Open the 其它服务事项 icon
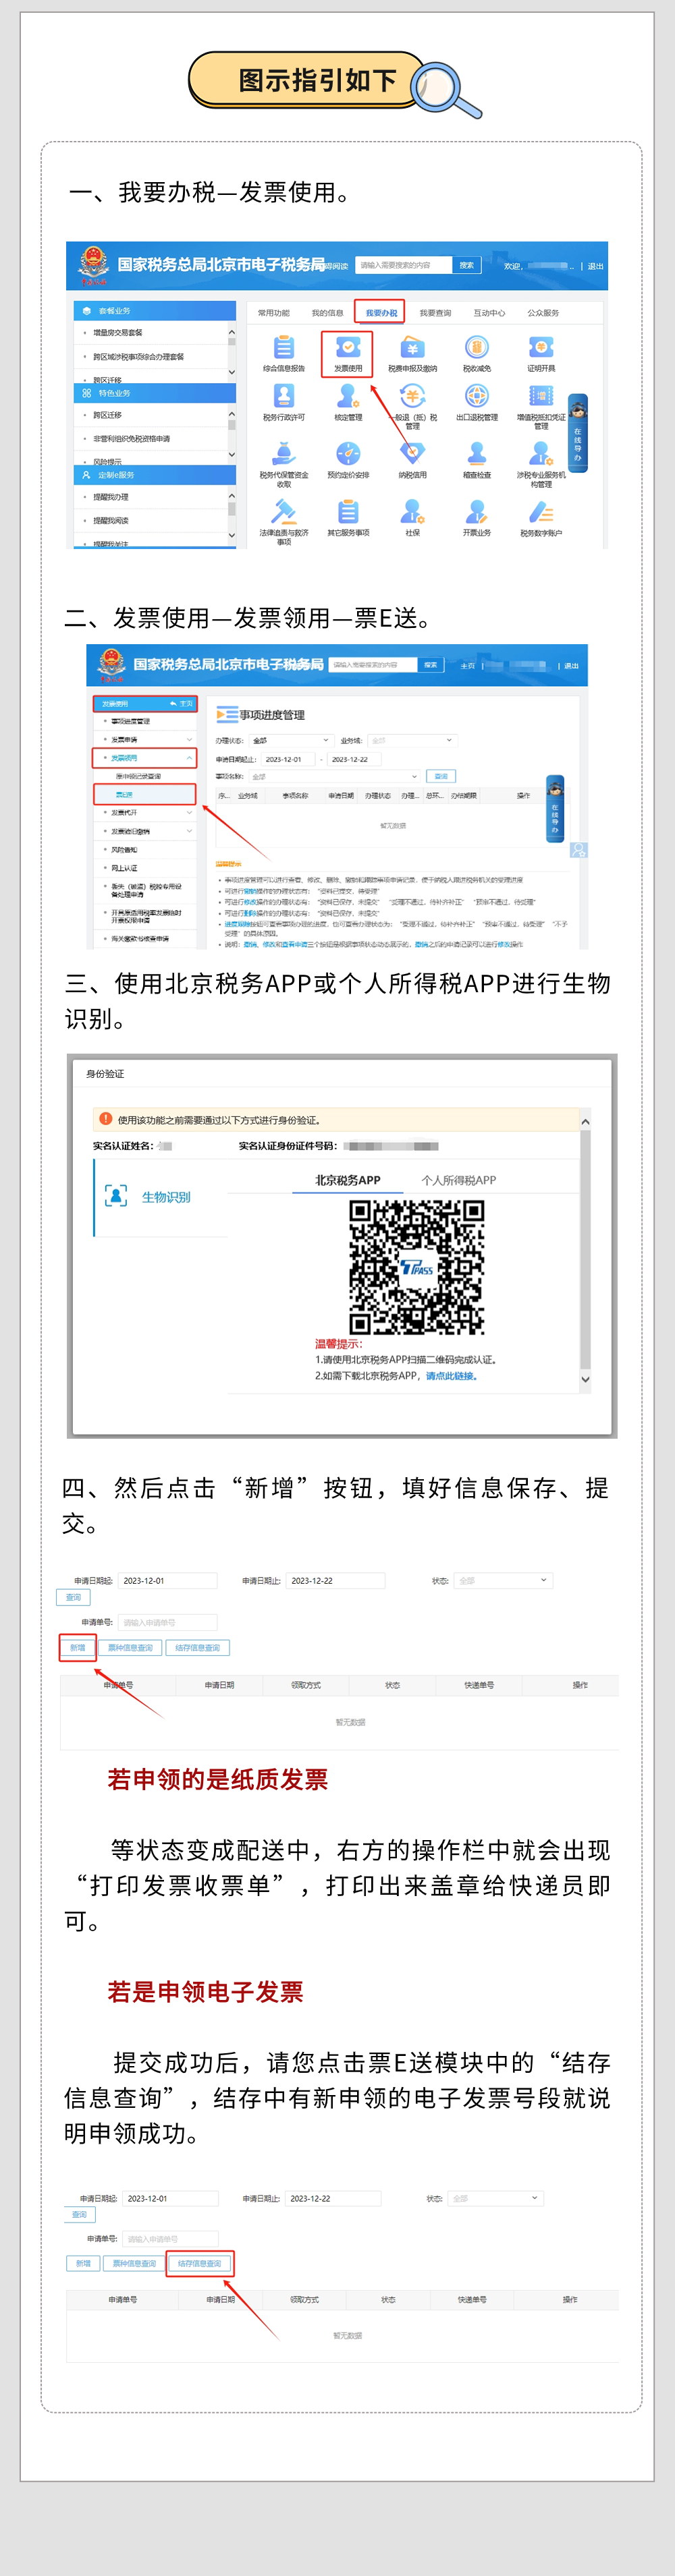Screen dimensions: 675x2576 tap(348, 512)
